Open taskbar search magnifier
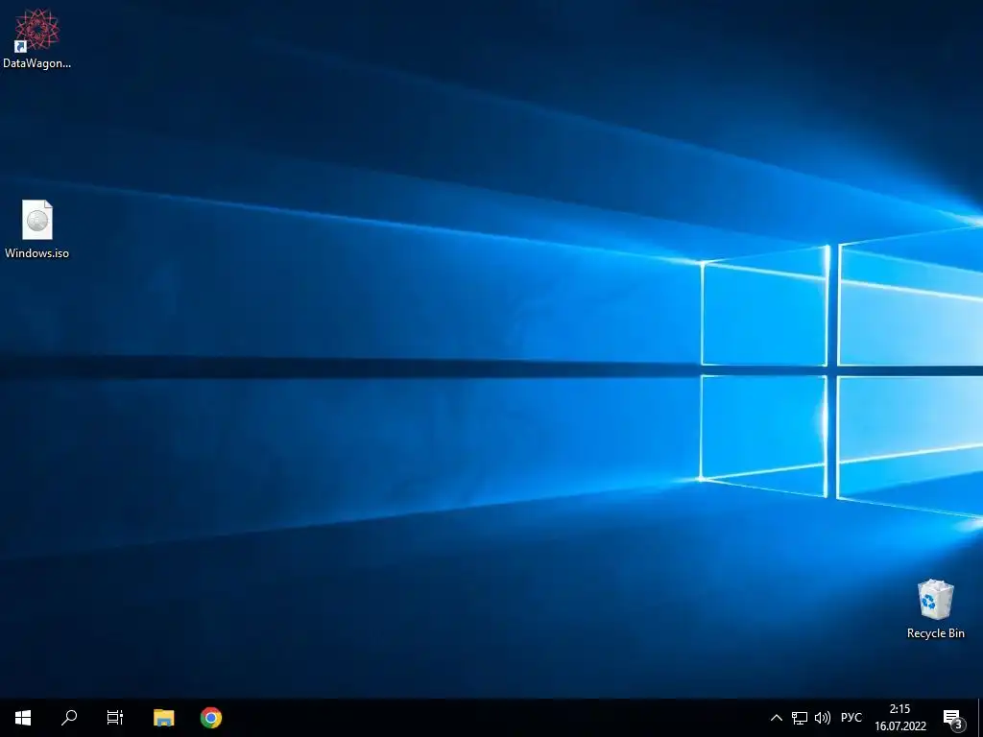The height and width of the screenshot is (737, 983). 69,718
